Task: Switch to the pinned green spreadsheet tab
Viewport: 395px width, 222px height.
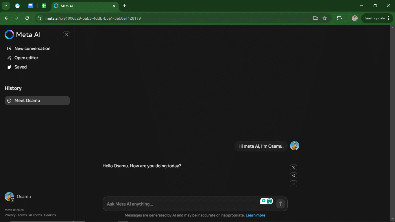Action: [x=44, y=6]
